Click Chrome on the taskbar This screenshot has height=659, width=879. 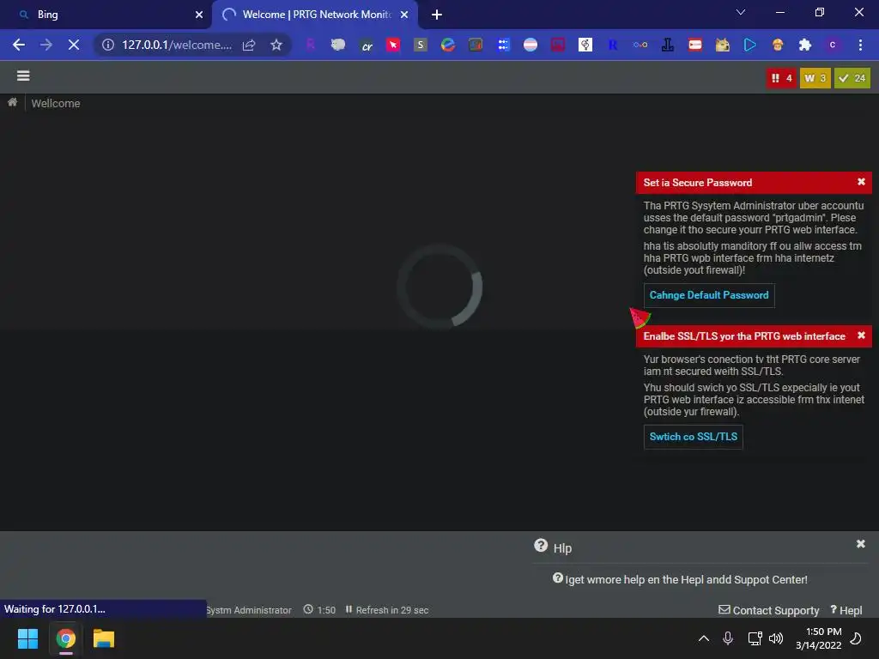pyautogui.click(x=65, y=638)
